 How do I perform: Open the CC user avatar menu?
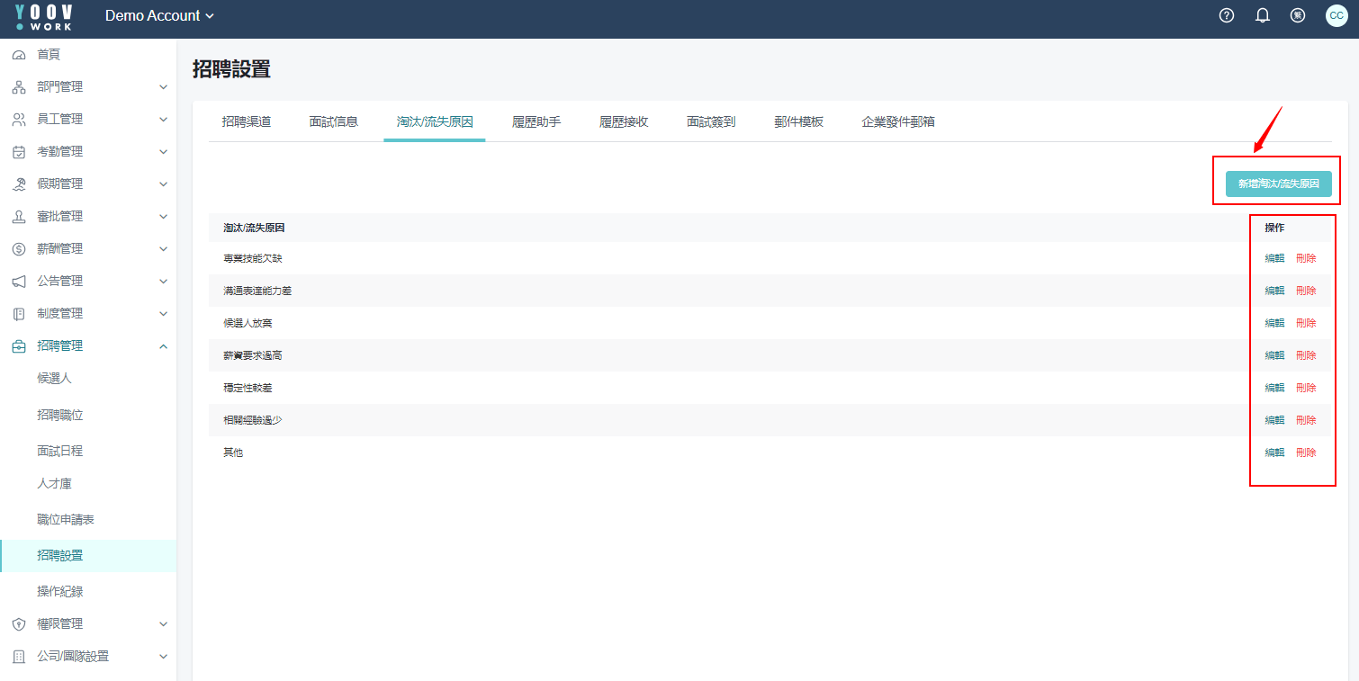(1336, 15)
